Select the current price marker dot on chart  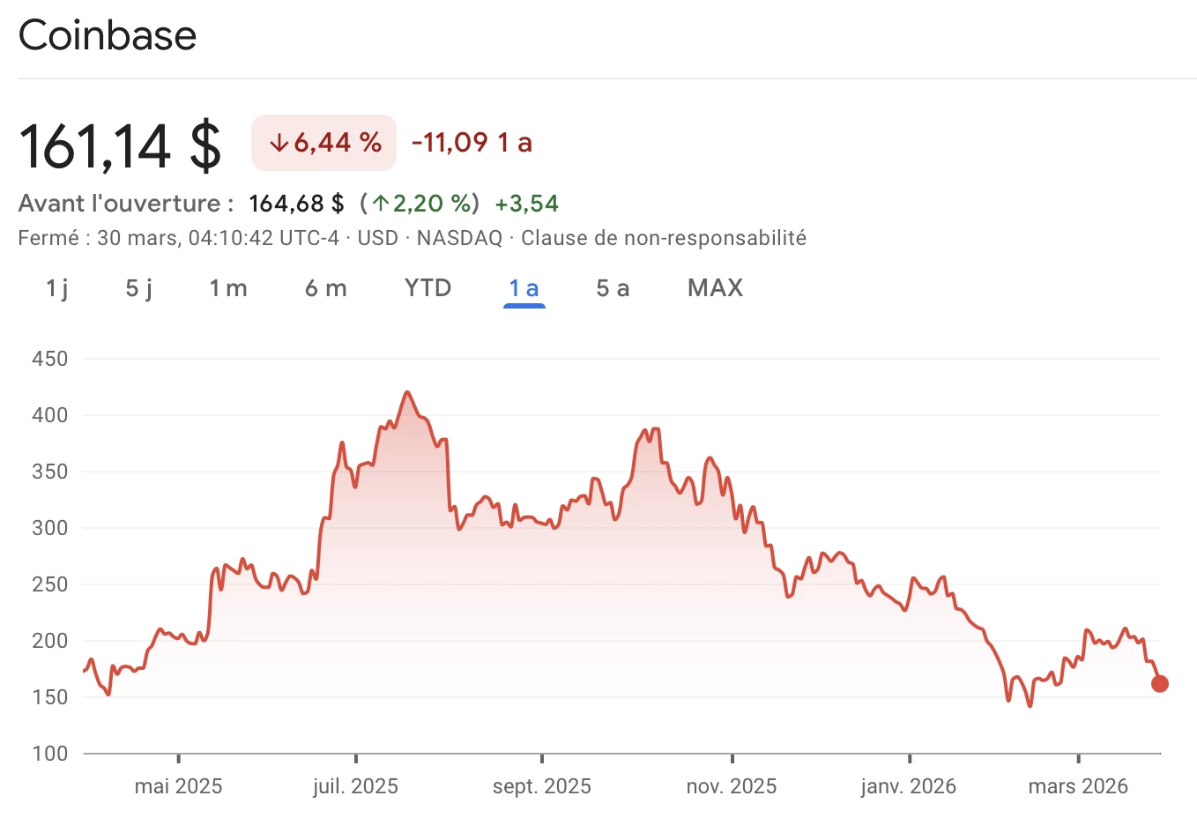click(x=1160, y=683)
